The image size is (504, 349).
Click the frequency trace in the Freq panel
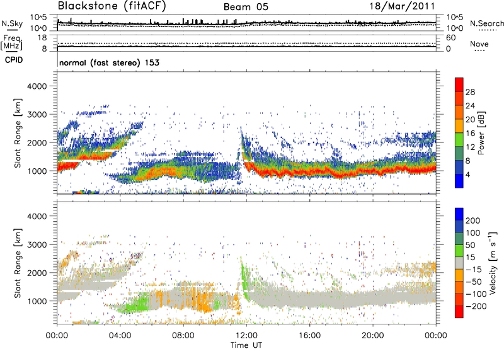[x=246, y=47]
